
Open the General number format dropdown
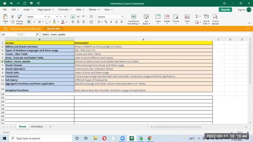[x=122, y=17]
